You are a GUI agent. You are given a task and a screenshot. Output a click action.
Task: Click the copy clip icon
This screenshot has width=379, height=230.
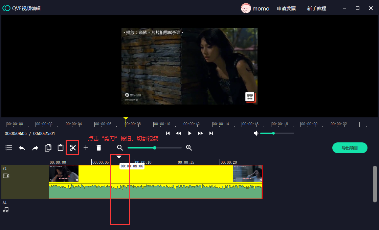[x=48, y=148]
